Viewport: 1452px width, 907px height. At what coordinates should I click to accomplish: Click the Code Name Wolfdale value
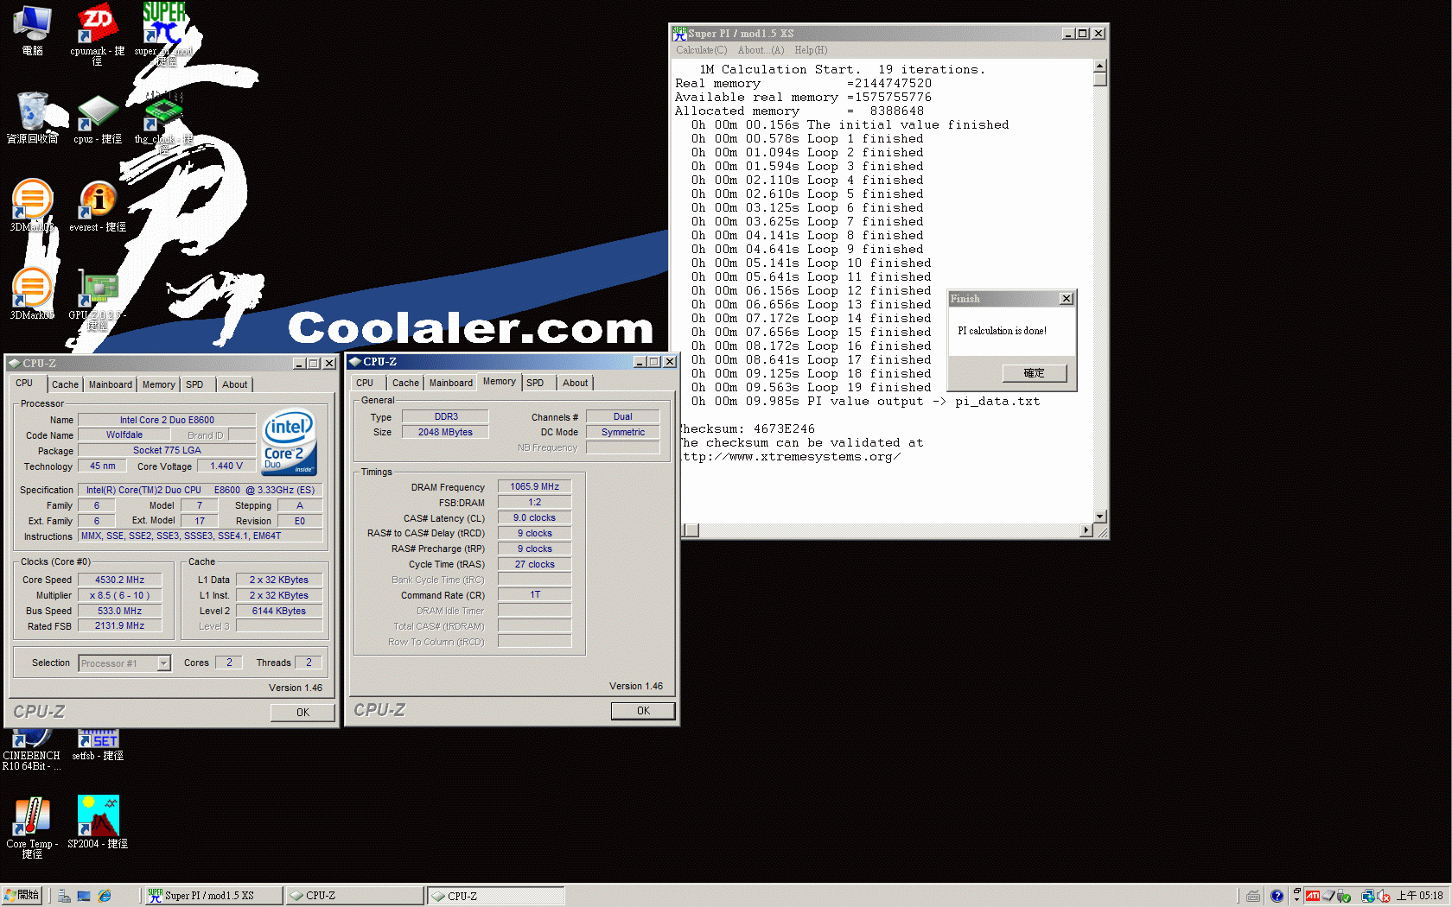[x=124, y=435]
